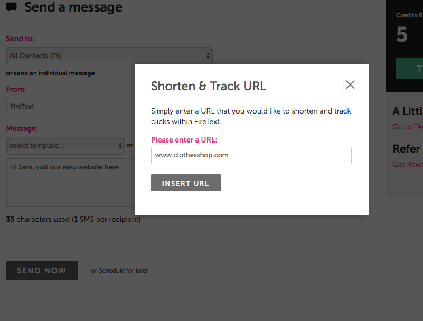Click the characters used counter text

pos(73,219)
